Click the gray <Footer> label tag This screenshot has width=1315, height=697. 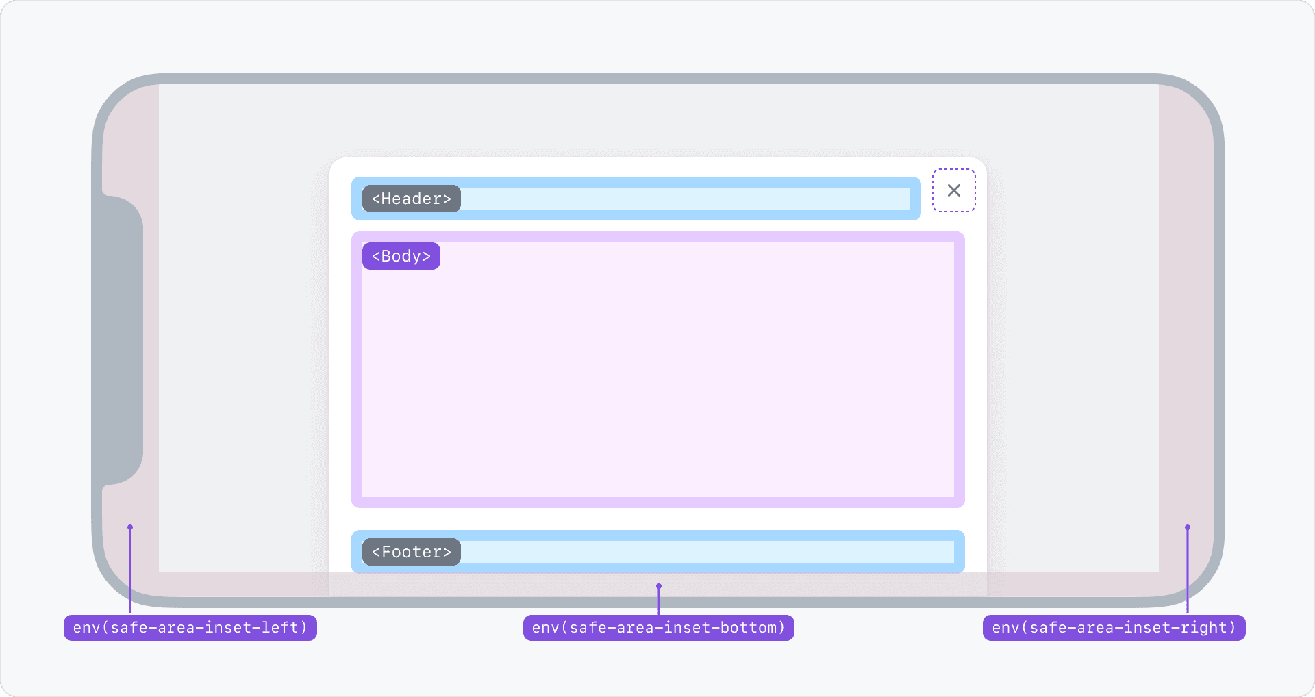[x=411, y=552]
